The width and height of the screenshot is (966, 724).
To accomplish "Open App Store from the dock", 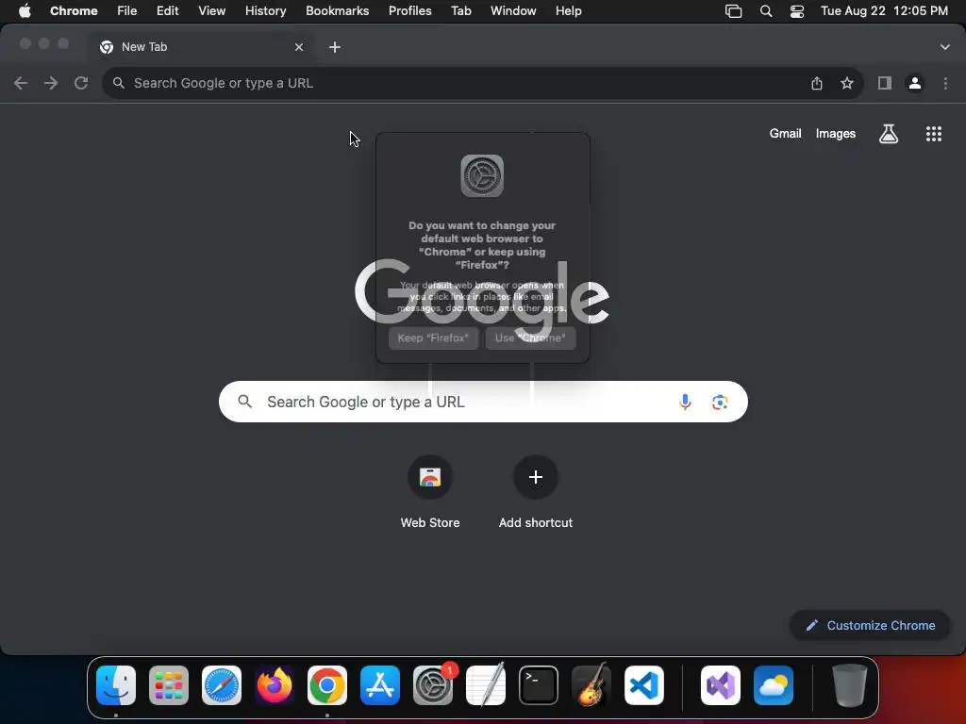I will [379, 685].
